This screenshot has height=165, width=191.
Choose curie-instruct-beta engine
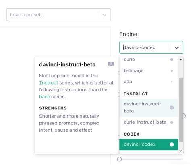[149, 122]
